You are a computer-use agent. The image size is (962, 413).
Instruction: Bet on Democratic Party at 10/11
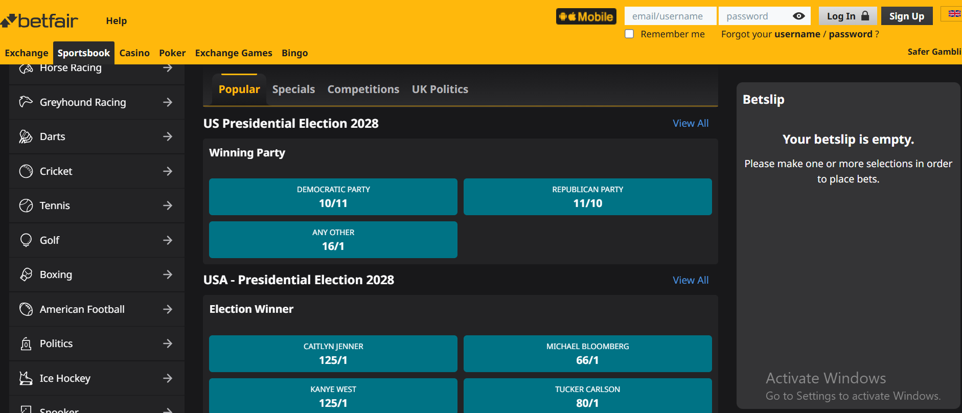[x=333, y=197]
